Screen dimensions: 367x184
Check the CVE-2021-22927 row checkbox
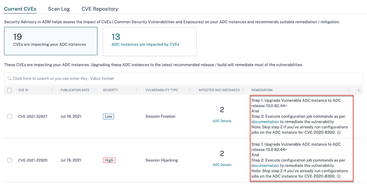coord(9,116)
